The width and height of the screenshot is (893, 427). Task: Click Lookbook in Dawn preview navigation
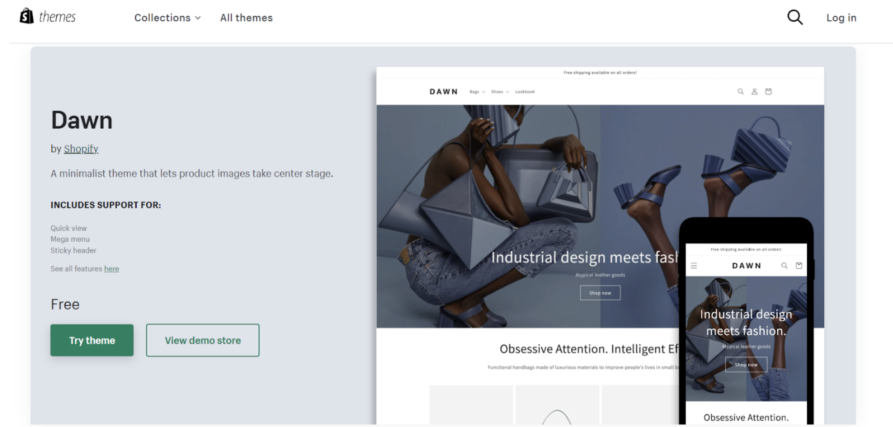point(525,92)
